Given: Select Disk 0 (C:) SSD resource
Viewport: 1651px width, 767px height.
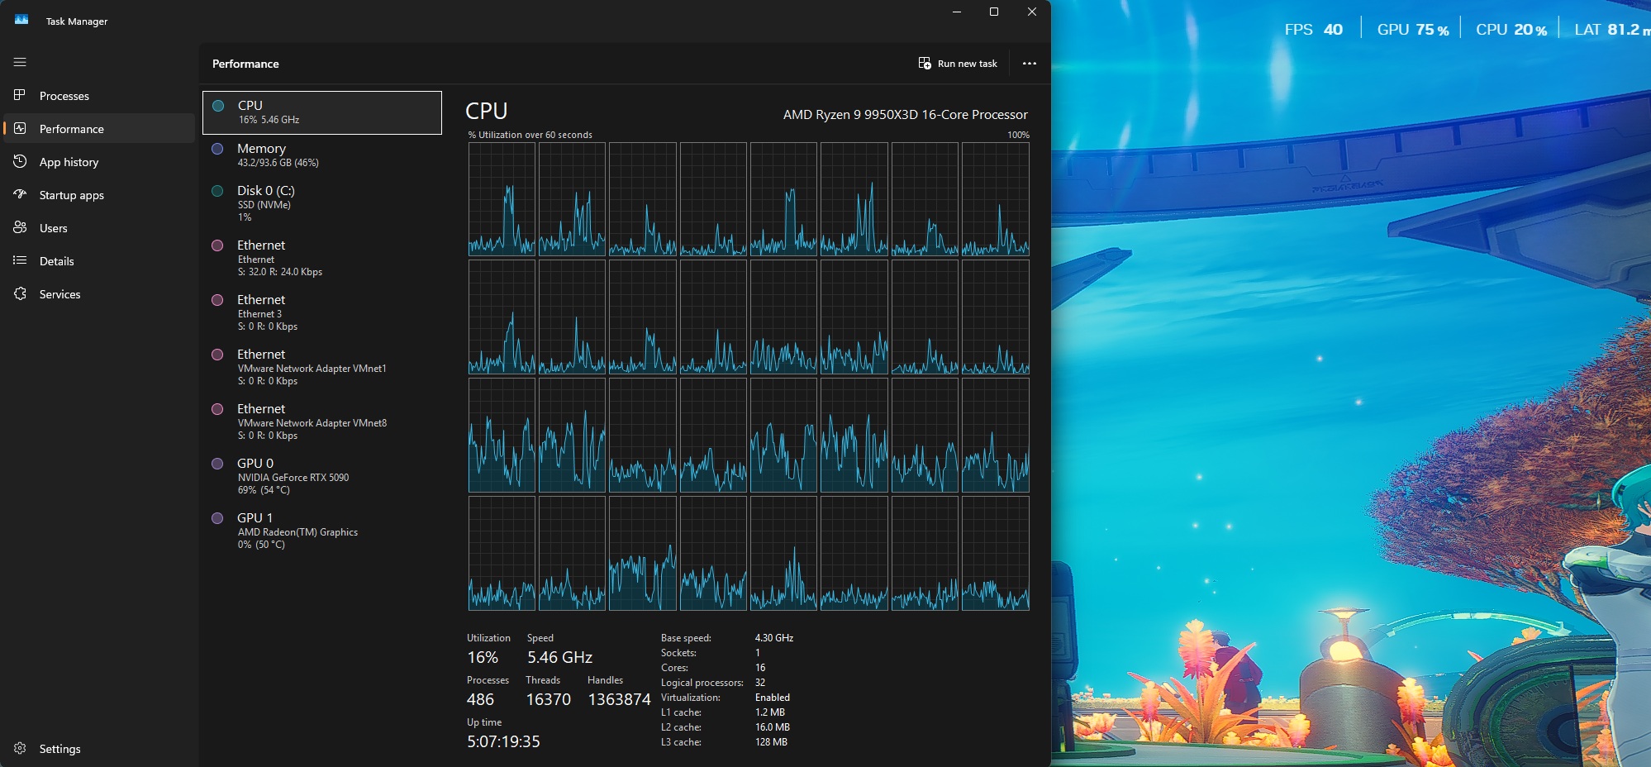Looking at the screenshot, I should pyautogui.click(x=322, y=203).
